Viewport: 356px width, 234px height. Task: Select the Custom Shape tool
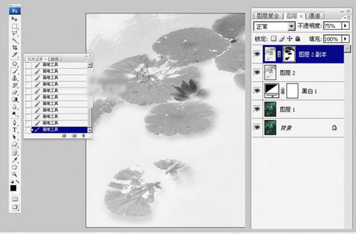(14, 144)
